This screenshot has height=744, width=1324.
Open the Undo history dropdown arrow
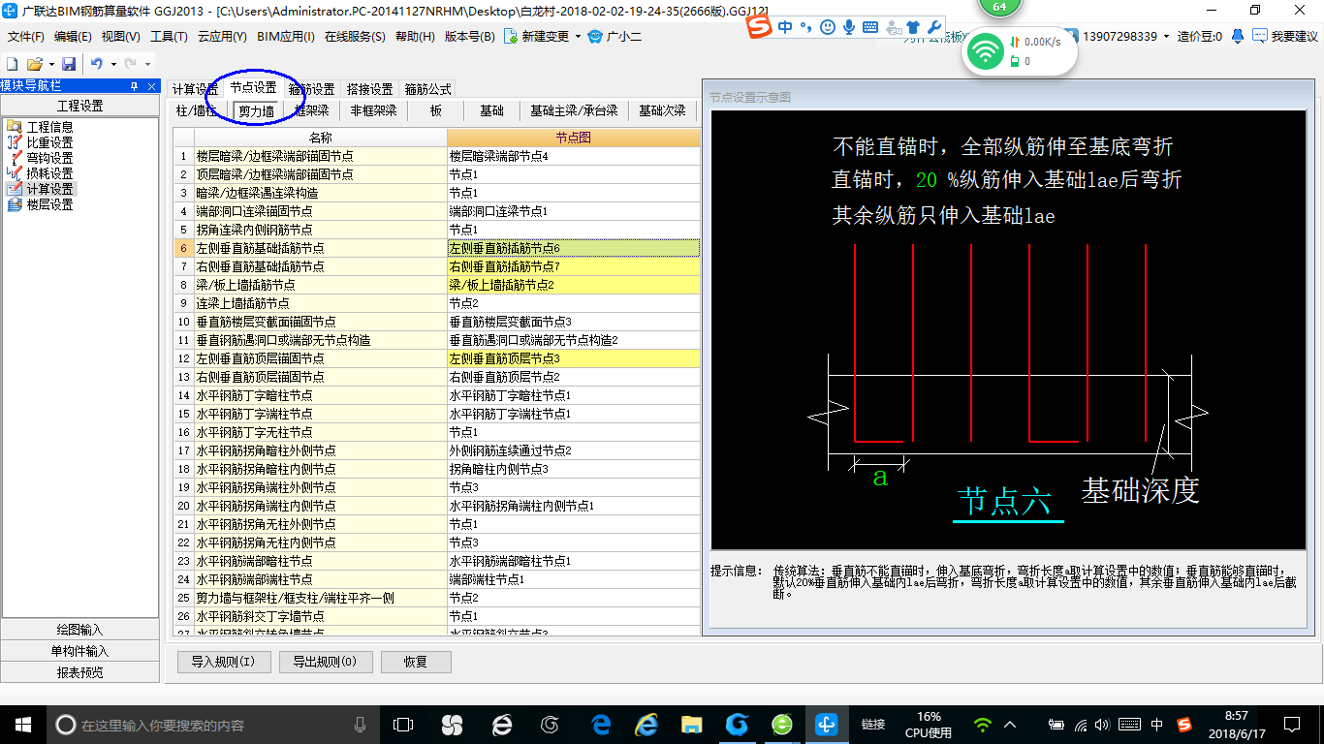coord(113,64)
